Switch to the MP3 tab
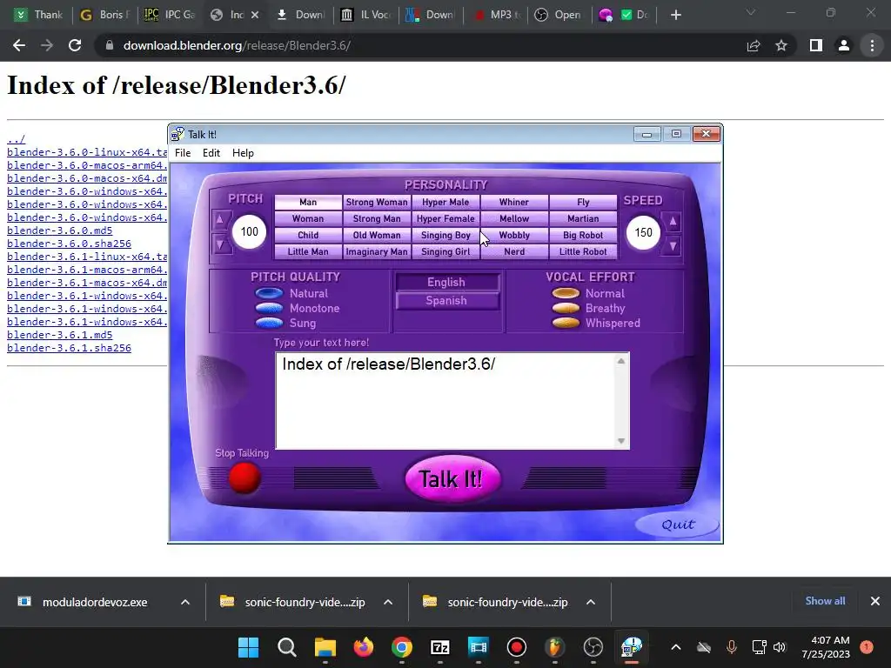The height and width of the screenshot is (668, 891). point(496,15)
